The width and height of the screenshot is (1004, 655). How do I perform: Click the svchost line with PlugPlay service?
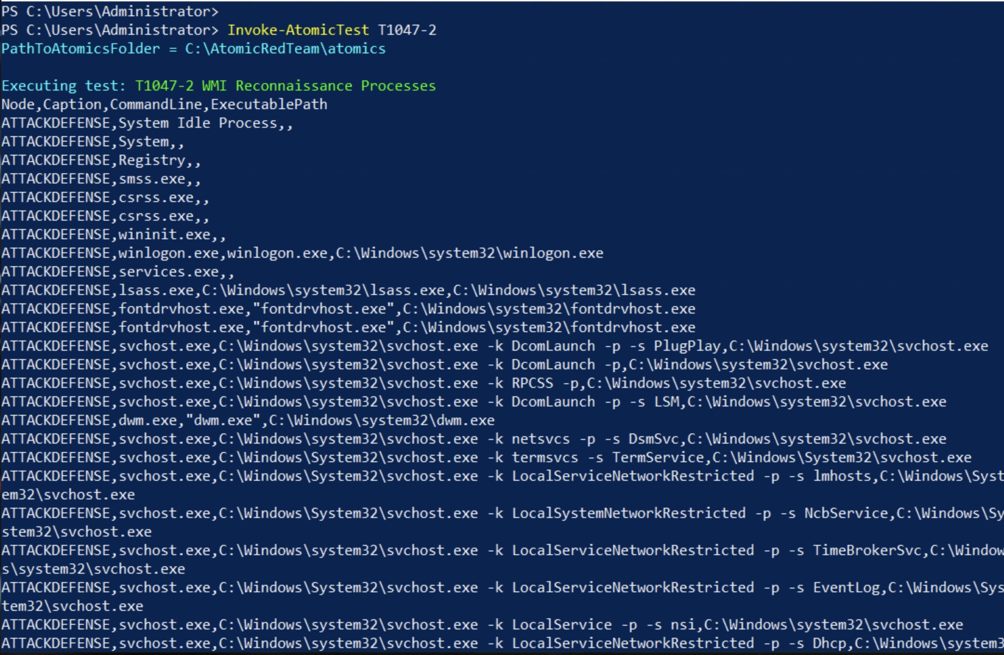click(495, 346)
